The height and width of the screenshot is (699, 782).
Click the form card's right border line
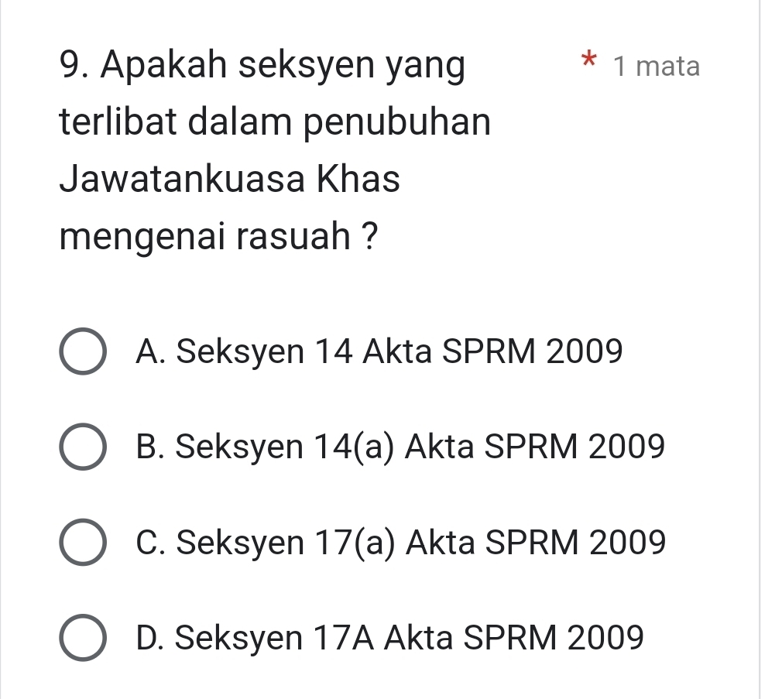[760, 348]
